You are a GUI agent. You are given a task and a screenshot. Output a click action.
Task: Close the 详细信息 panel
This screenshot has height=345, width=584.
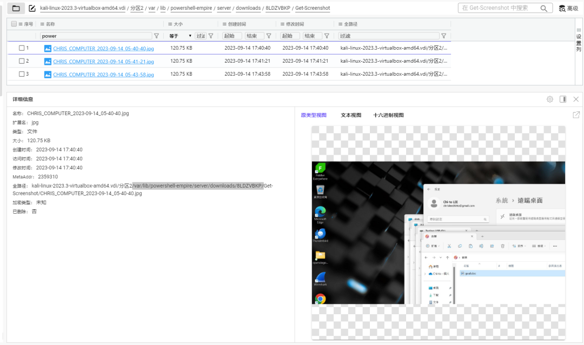(x=576, y=99)
